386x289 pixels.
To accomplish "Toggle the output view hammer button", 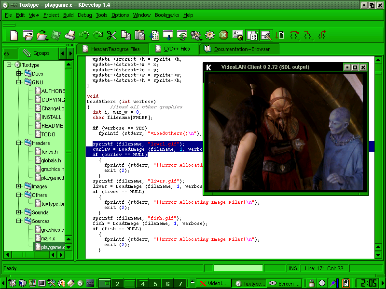I will click(266, 36).
